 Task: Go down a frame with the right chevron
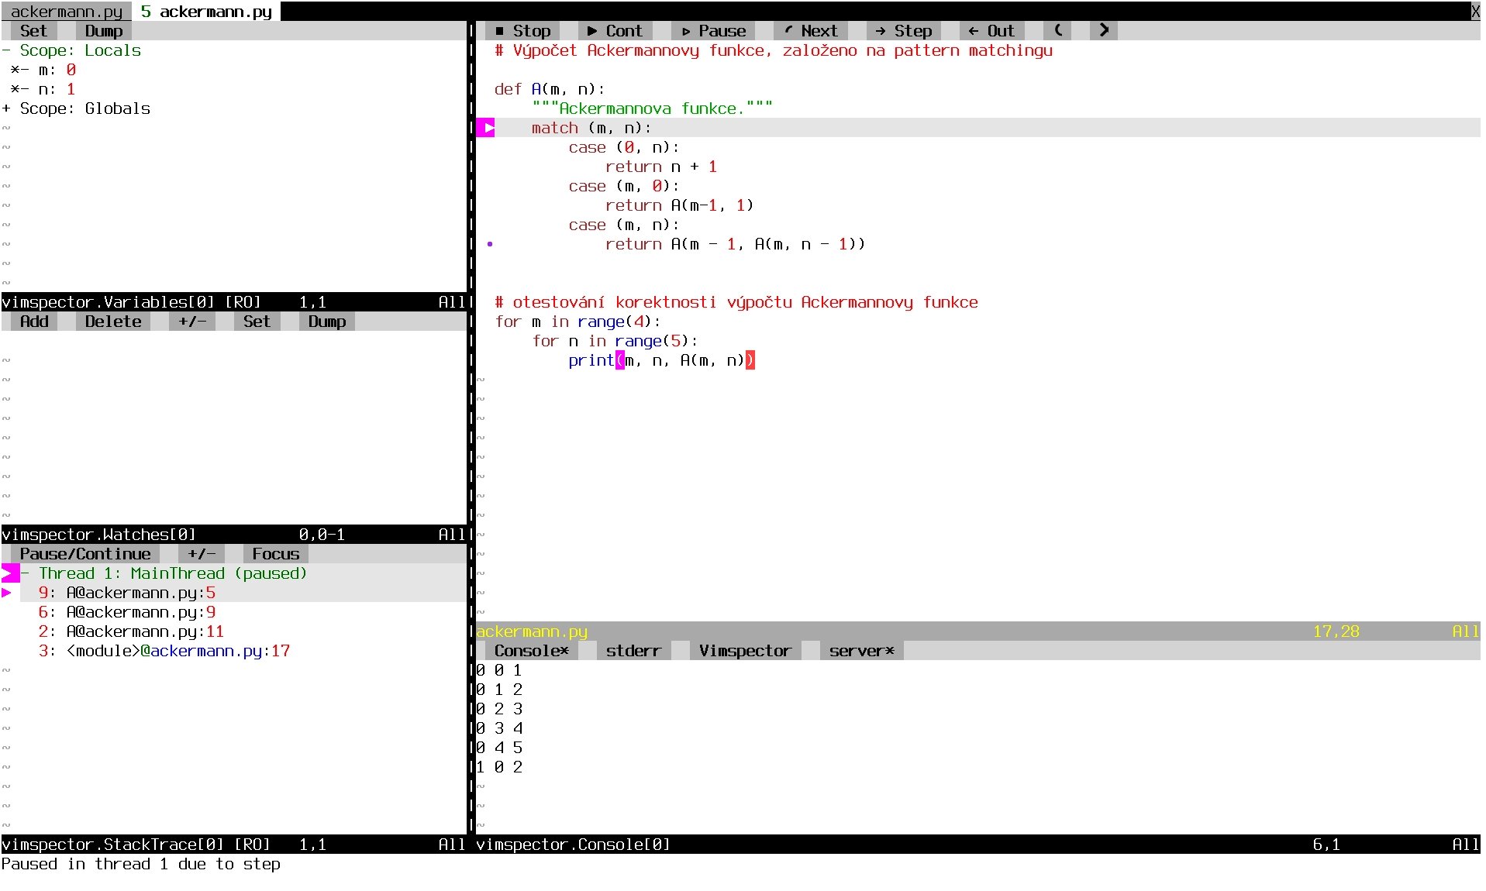pyautogui.click(x=1104, y=31)
